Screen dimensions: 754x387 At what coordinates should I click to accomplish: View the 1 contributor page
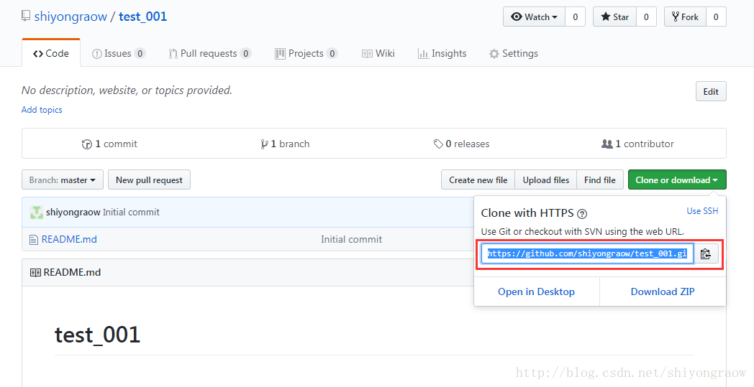click(x=637, y=144)
